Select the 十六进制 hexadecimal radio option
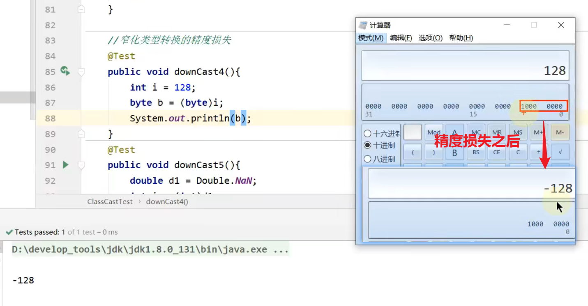This screenshot has height=306, width=588. coord(381,134)
